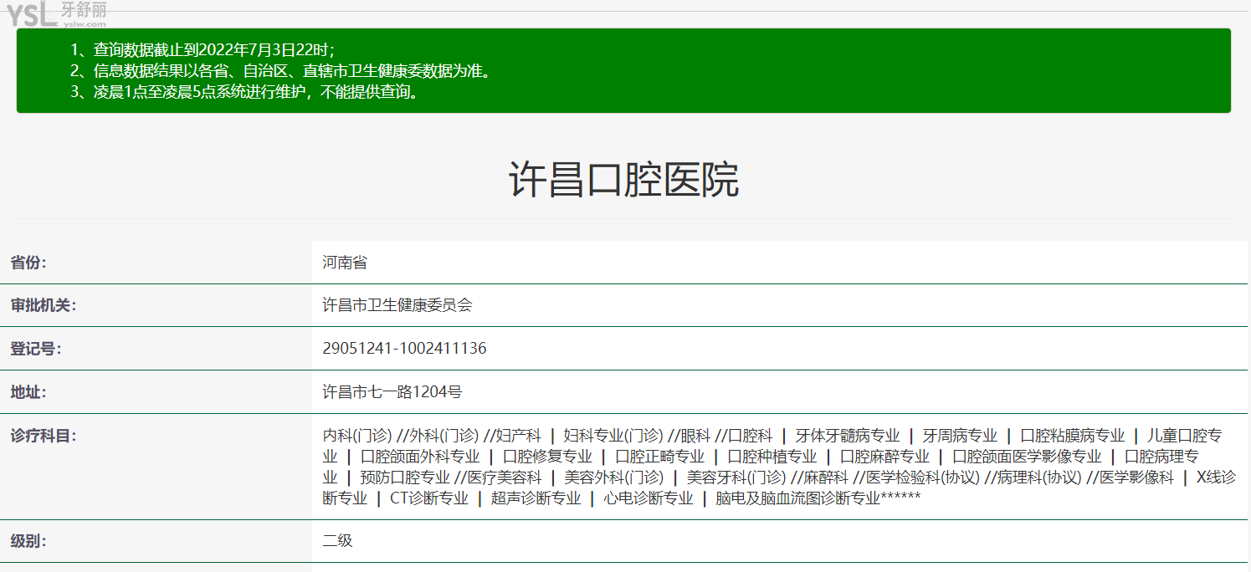Click notice line about 2022年7月3日22时 data cutoff

point(203,49)
